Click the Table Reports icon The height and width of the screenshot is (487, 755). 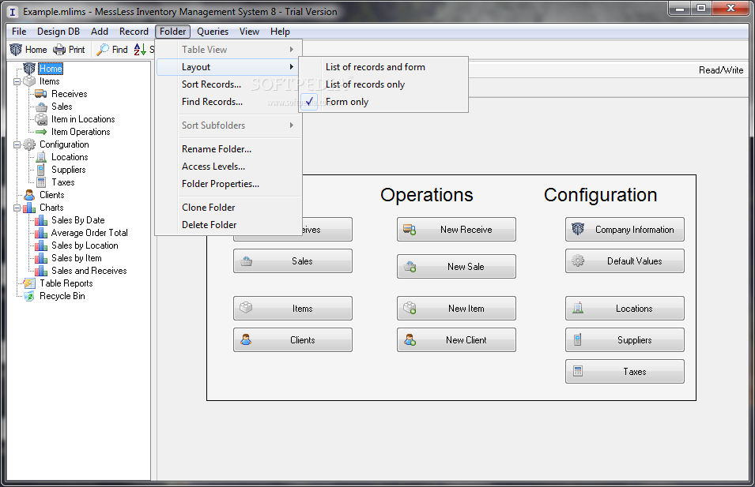tap(29, 283)
